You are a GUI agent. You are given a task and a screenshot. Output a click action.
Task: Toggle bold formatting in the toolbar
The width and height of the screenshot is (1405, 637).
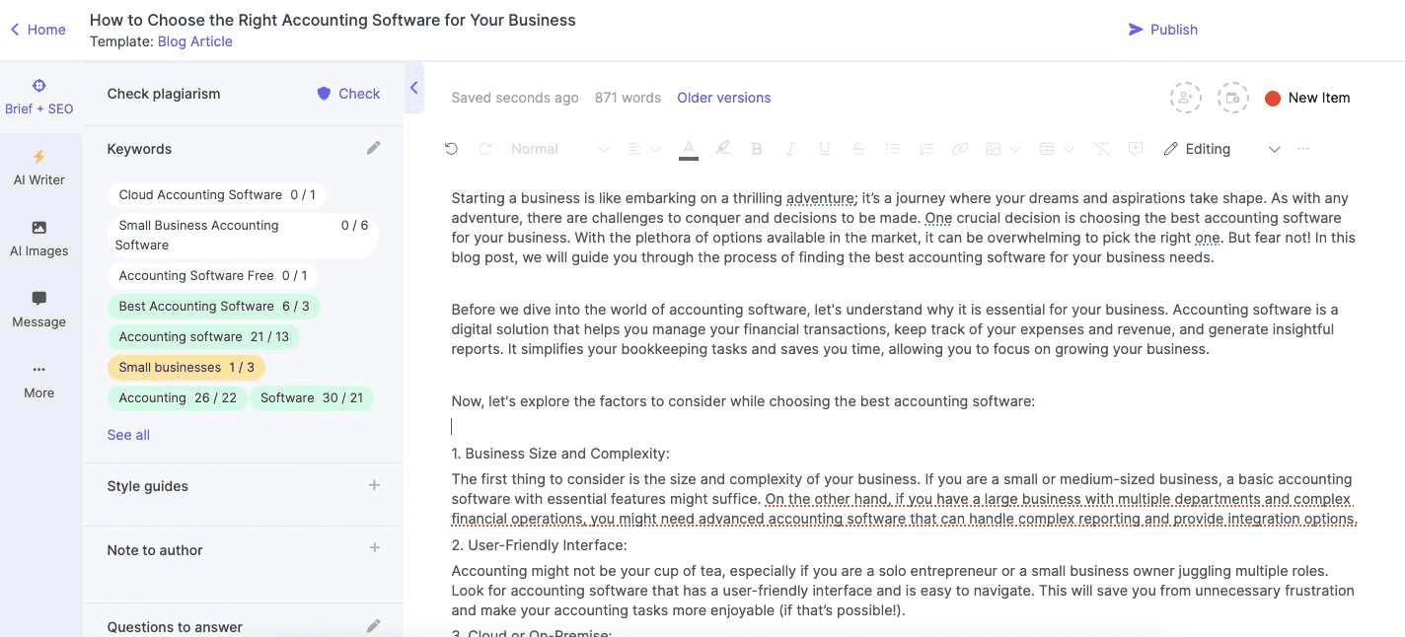click(x=757, y=149)
